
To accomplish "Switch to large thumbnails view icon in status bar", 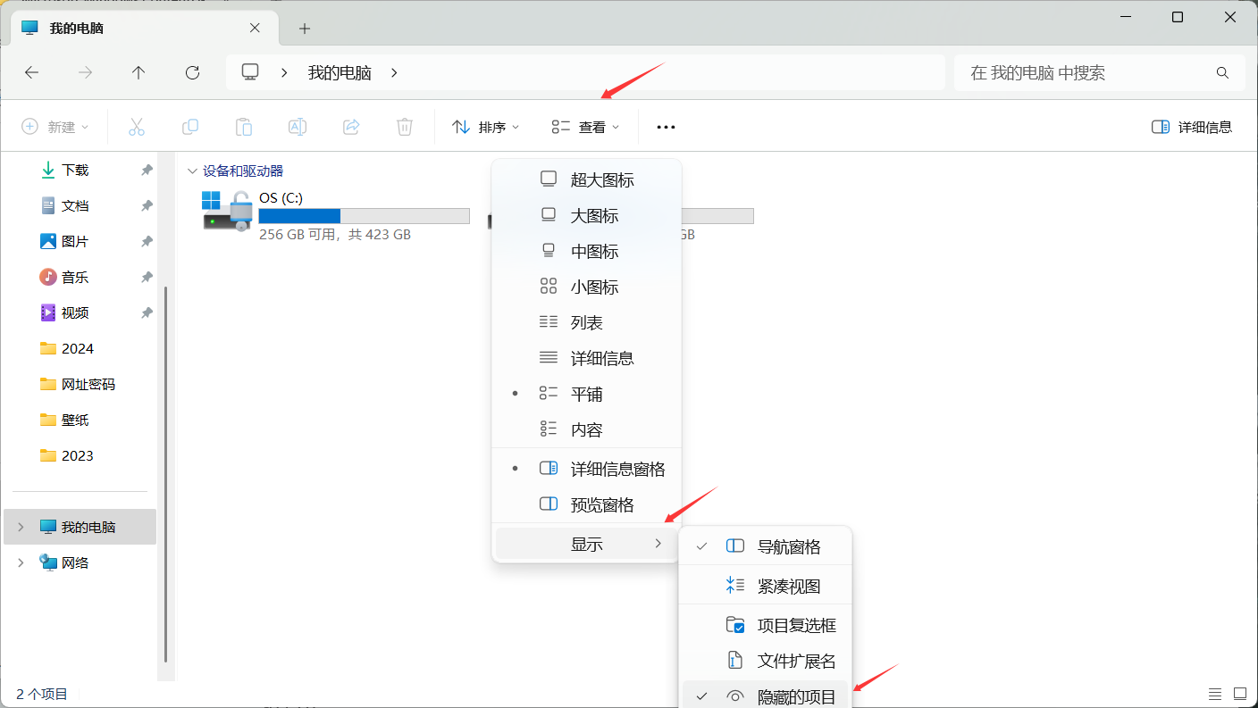I will point(1240,694).
